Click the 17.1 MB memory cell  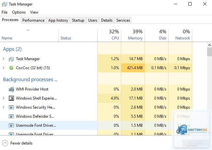click(x=133, y=98)
